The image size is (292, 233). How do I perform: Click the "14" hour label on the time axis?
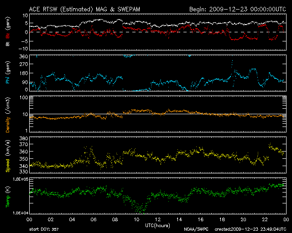[179, 219]
